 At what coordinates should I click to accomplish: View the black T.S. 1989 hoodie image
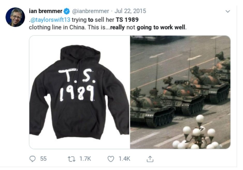[x=79, y=92]
